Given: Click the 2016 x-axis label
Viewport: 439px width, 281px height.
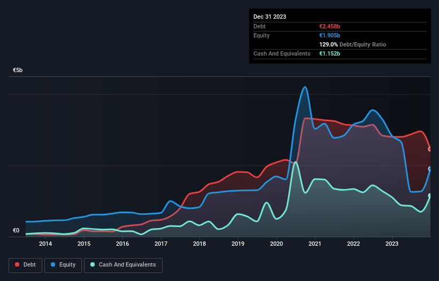Looking at the screenshot, I should pyautogui.click(x=122, y=244).
